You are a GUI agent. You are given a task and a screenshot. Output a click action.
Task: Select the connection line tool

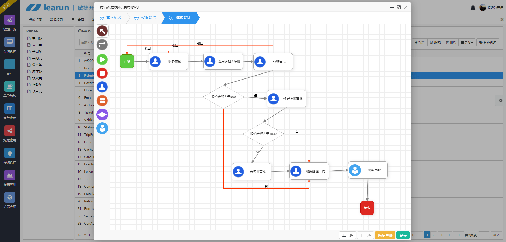click(x=102, y=45)
